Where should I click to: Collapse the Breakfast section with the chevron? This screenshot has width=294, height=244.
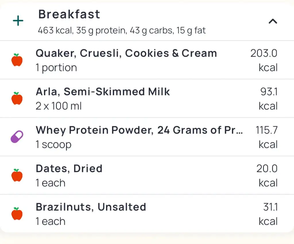pos(272,21)
